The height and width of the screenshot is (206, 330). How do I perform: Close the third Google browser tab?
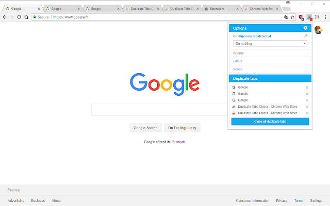tap(118, 9)
